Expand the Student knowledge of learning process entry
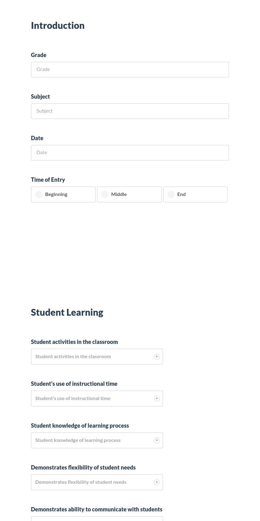 (93, 440)
